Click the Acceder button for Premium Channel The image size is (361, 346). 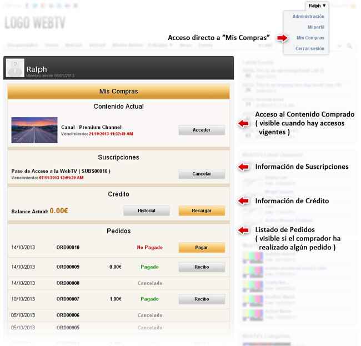coord(202,130)
